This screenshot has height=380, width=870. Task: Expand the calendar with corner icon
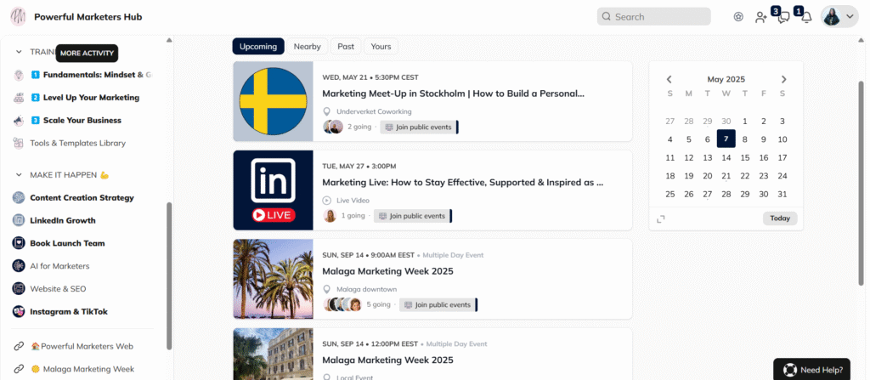tap(660, 218)
